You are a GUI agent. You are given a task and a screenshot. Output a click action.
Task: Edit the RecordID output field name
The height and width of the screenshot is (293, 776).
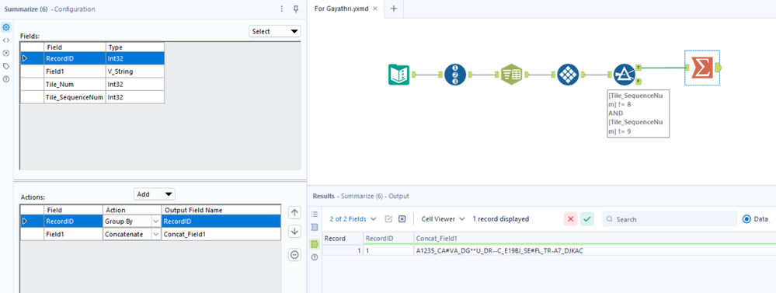pos(221,221)
